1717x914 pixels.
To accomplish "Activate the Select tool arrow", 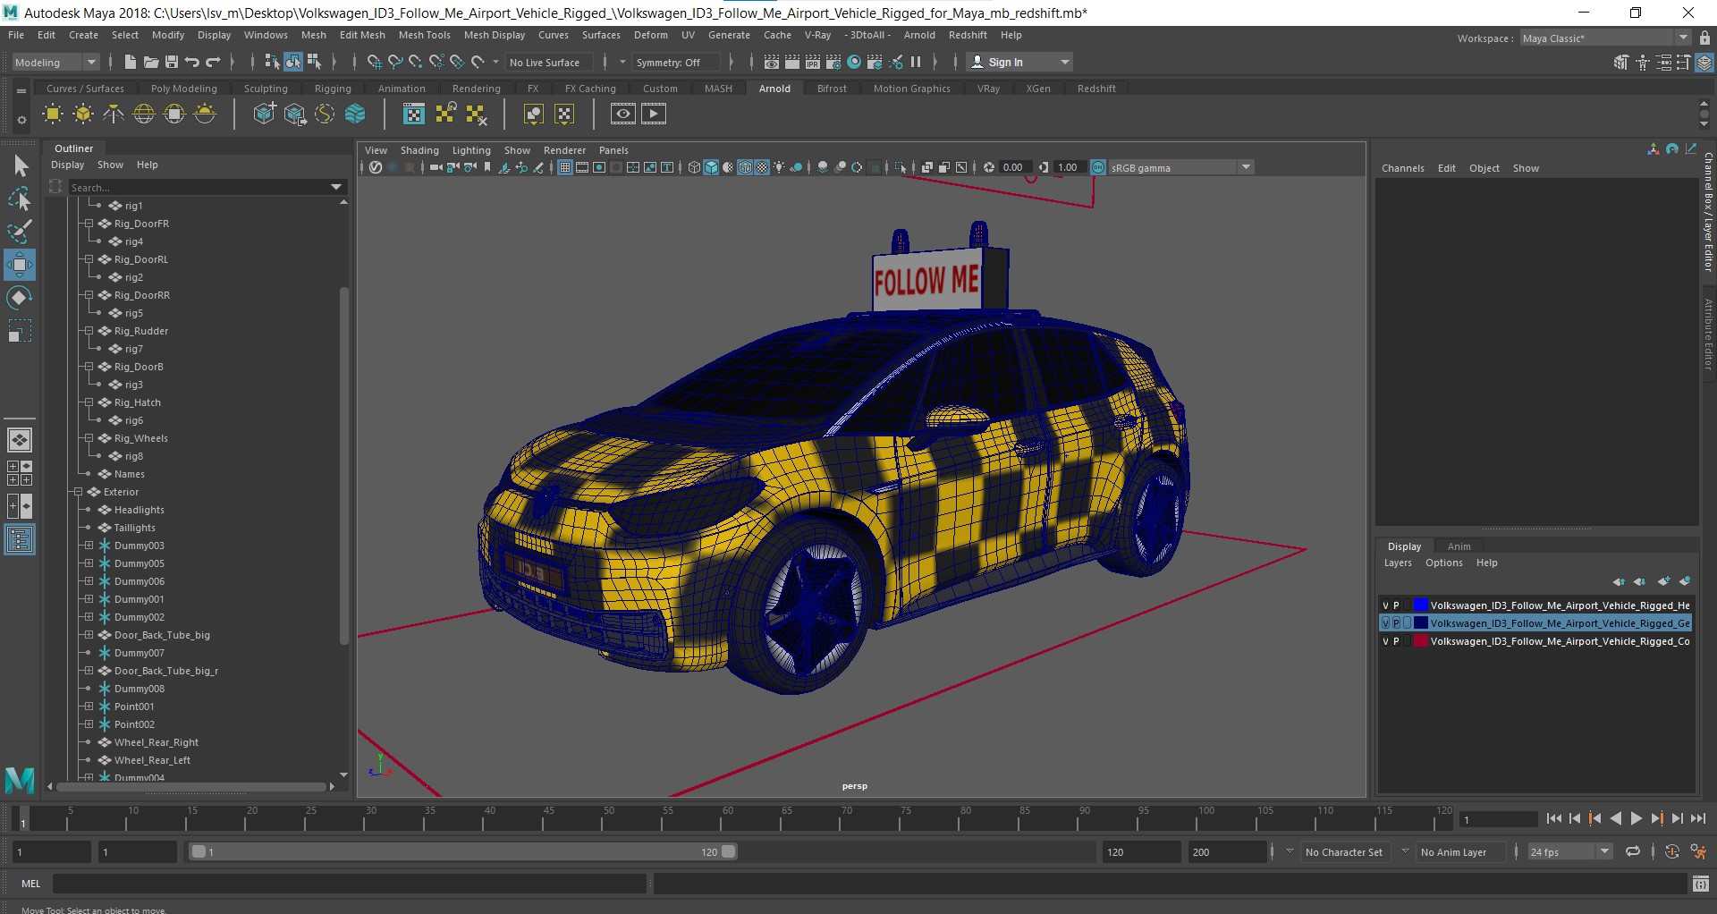I will point(20,165).
